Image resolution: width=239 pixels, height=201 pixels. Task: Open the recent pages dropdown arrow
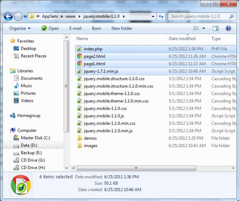point(25,16)
